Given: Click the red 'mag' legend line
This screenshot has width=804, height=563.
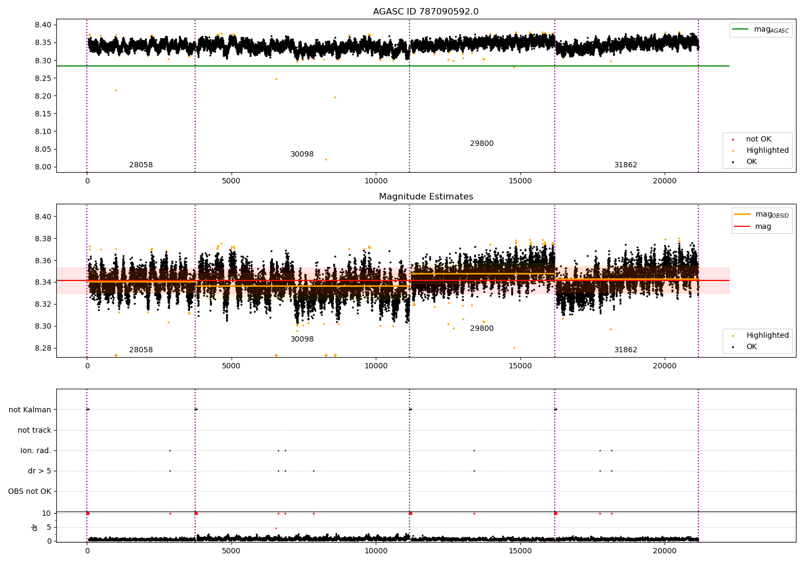Looking at the screenshot, I should point(742,227).
